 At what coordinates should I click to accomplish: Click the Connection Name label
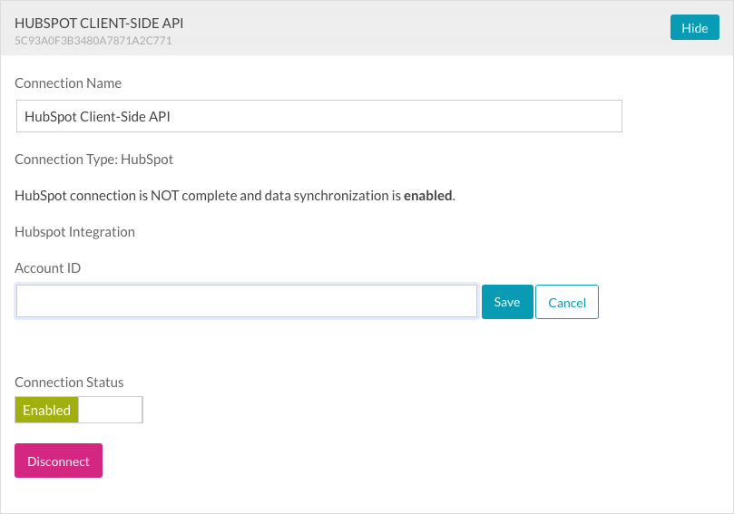click(x=68, y=83)
